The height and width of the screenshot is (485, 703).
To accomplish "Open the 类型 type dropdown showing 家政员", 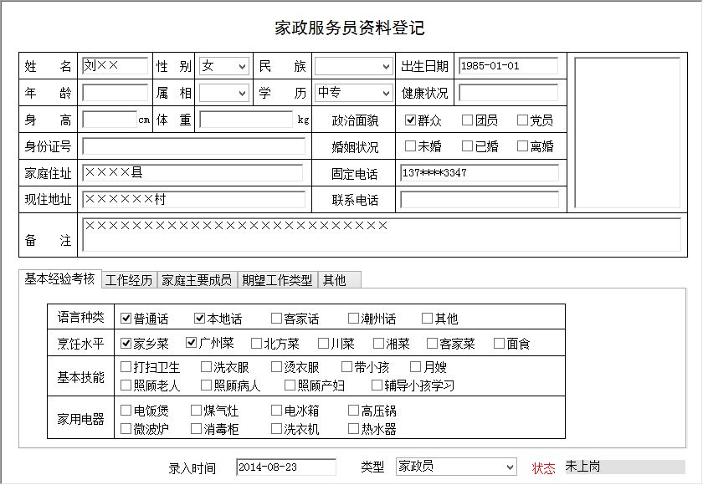I will click(x=456, y=467).
